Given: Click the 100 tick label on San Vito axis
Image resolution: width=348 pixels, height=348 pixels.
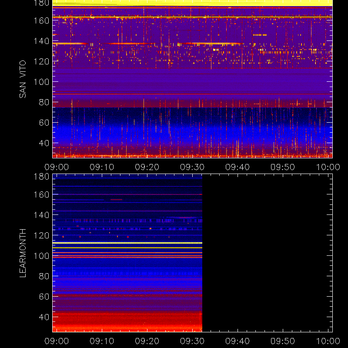Looking at the screenshot, I should [x=41, y=82].
